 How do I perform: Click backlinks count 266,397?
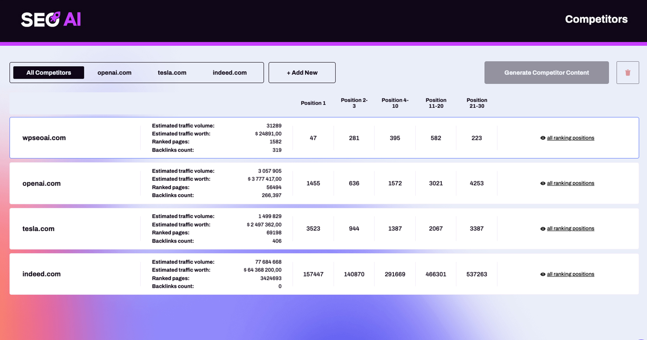tap(271, 195)
